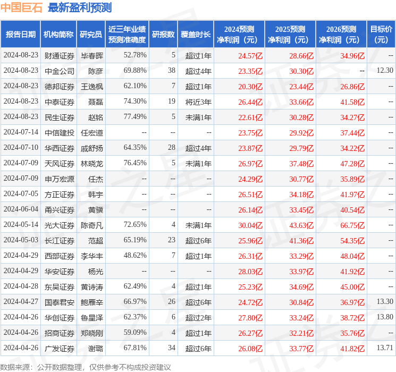This screenshot has width=396, height=372.
Task: Select 西部证券 institution cell
Action: click(60, 256)
